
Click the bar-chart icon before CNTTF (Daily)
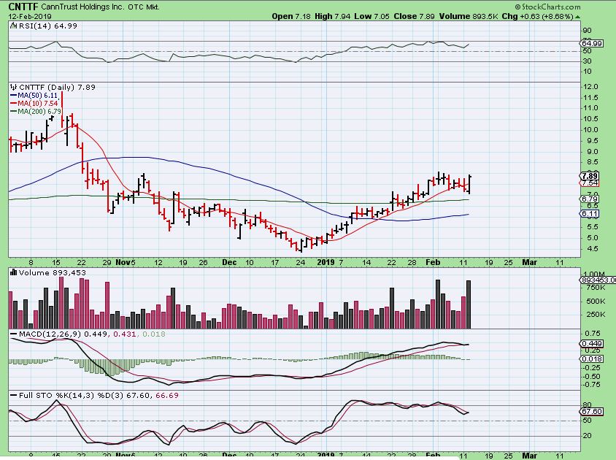14,88
